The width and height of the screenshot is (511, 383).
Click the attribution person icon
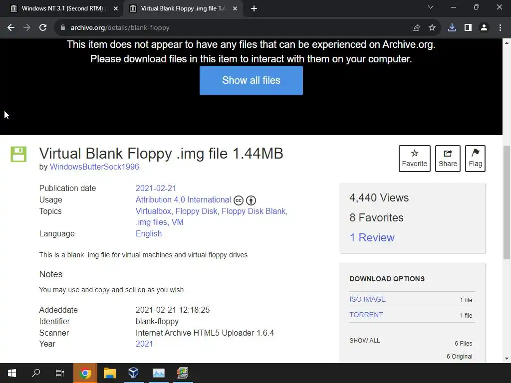click(251, 200)
